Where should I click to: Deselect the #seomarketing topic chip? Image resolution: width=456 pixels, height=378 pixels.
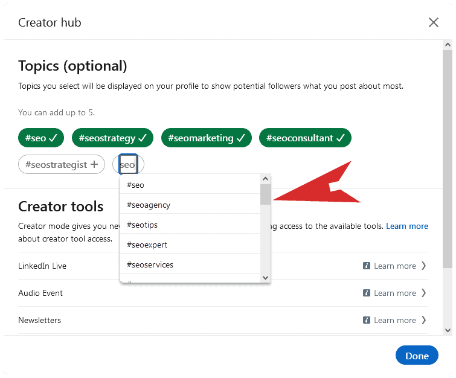[207, 138]
